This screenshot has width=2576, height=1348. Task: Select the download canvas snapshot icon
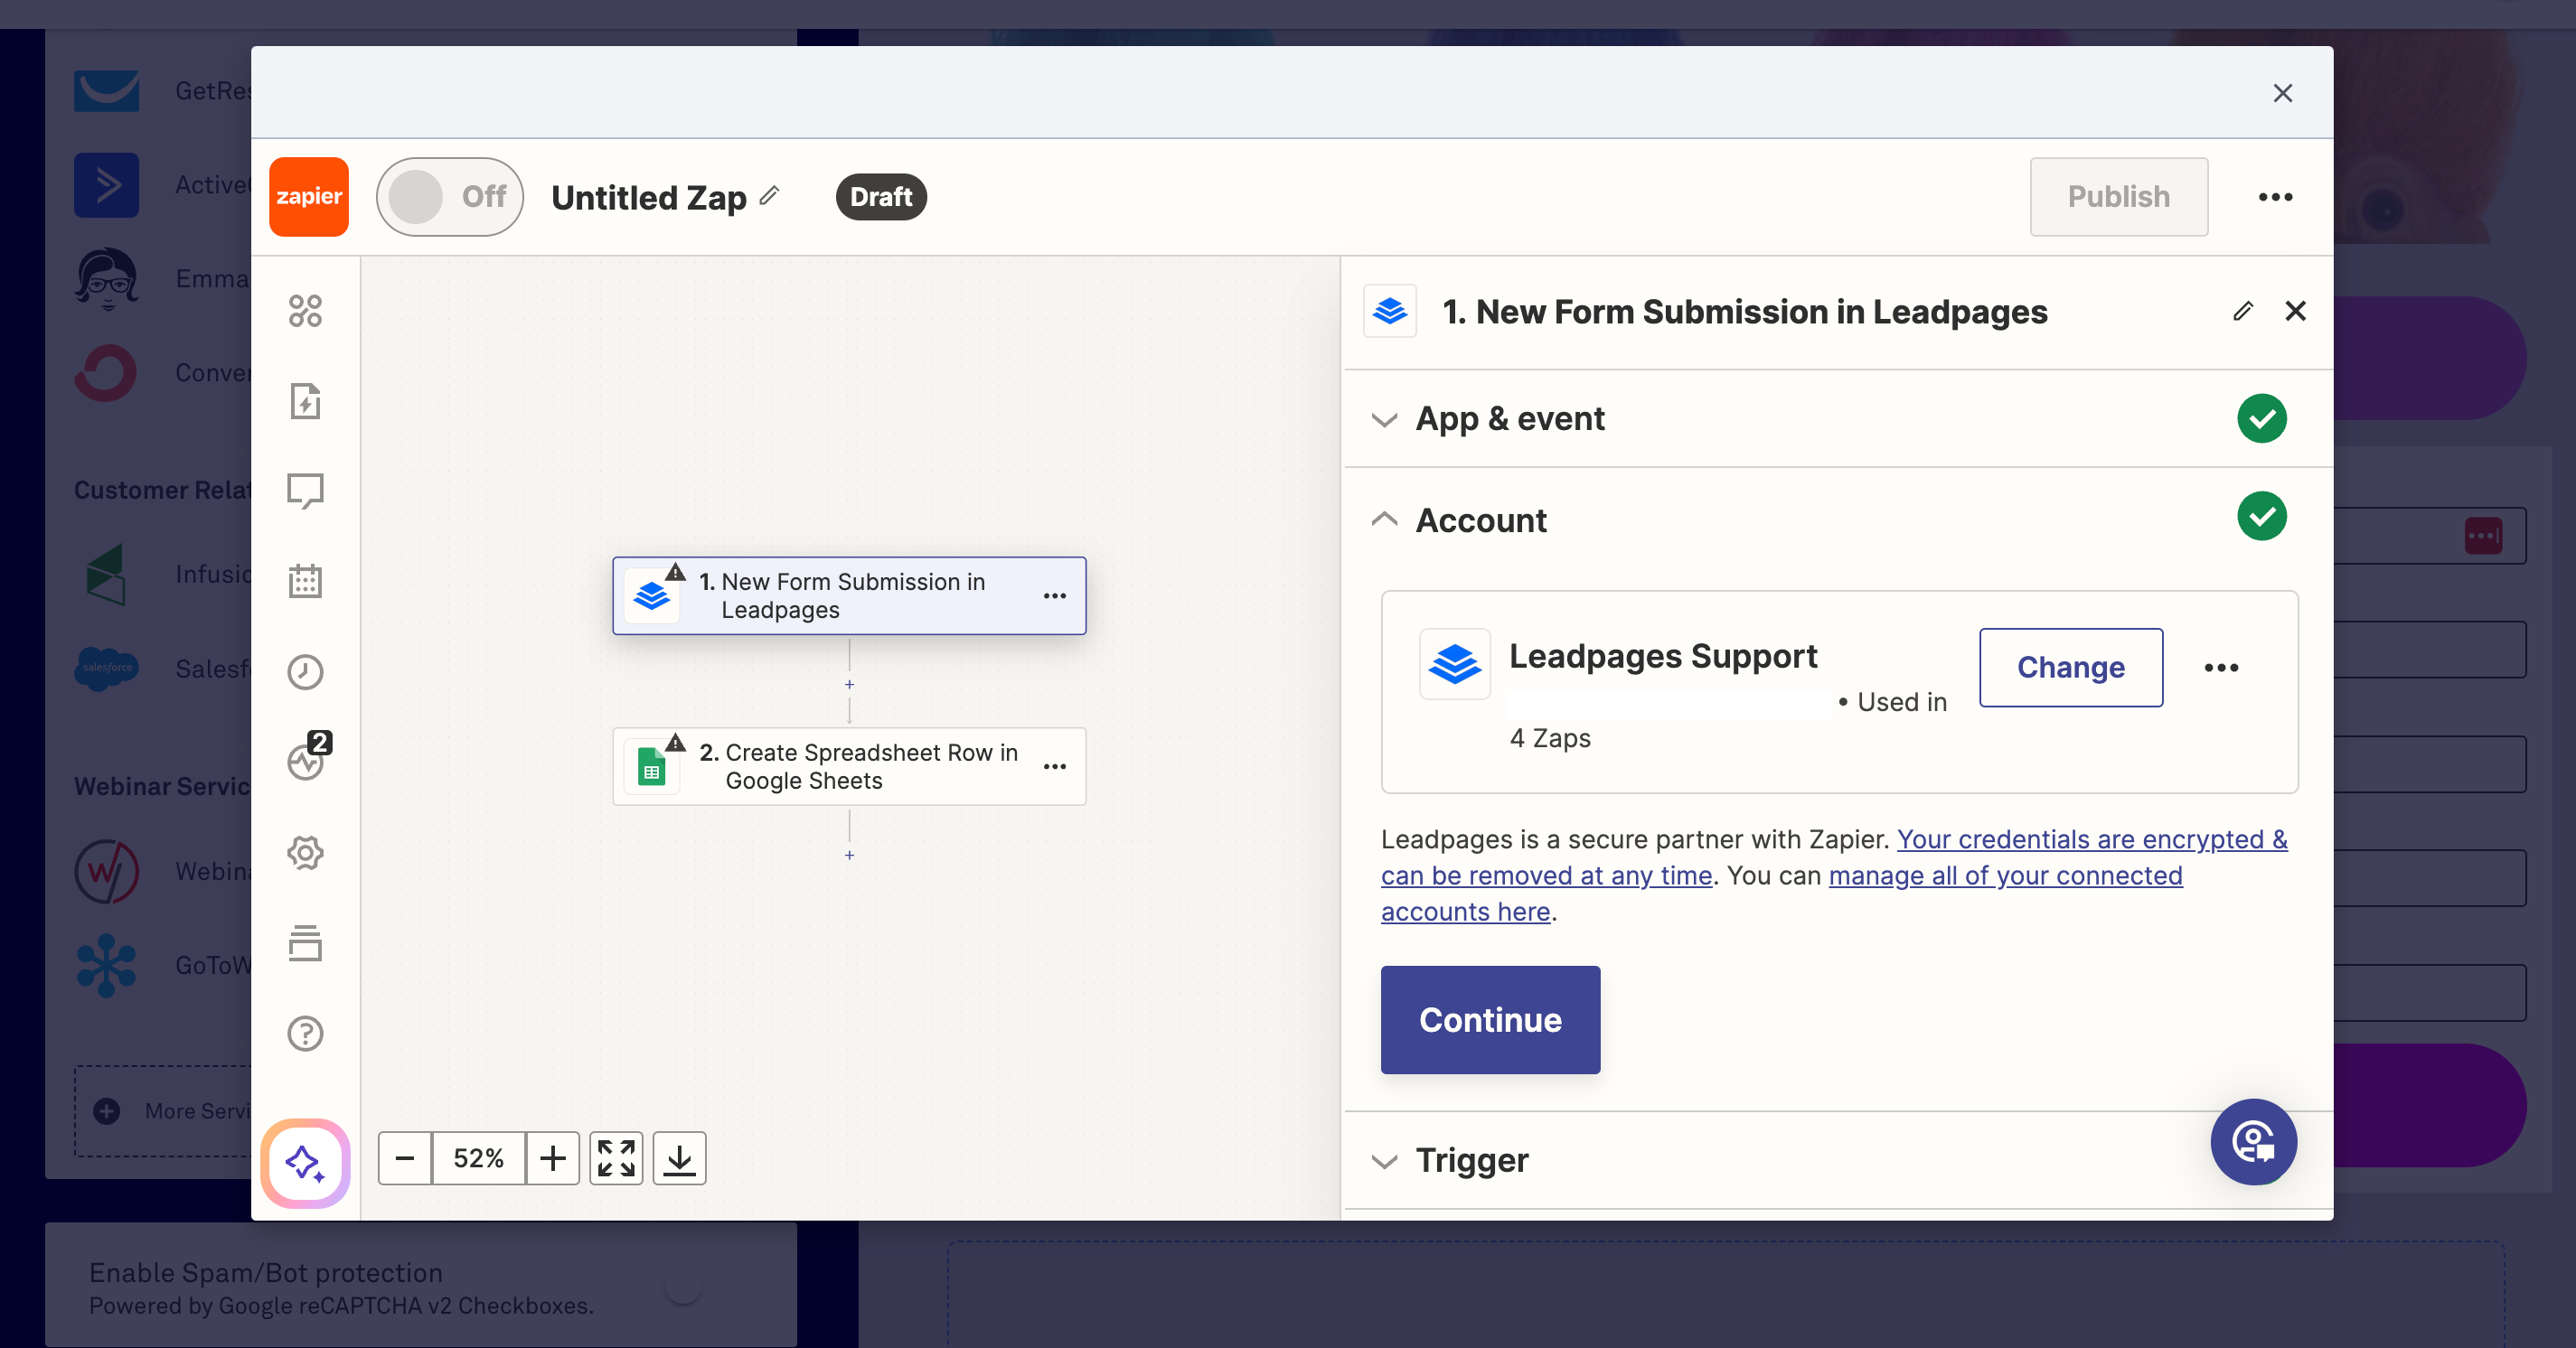pyautogui.click(x=679, y=1158)
